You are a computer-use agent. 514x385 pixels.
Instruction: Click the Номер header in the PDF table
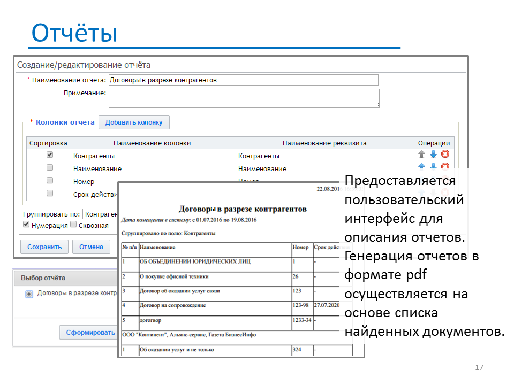click(x=300, y=247)
